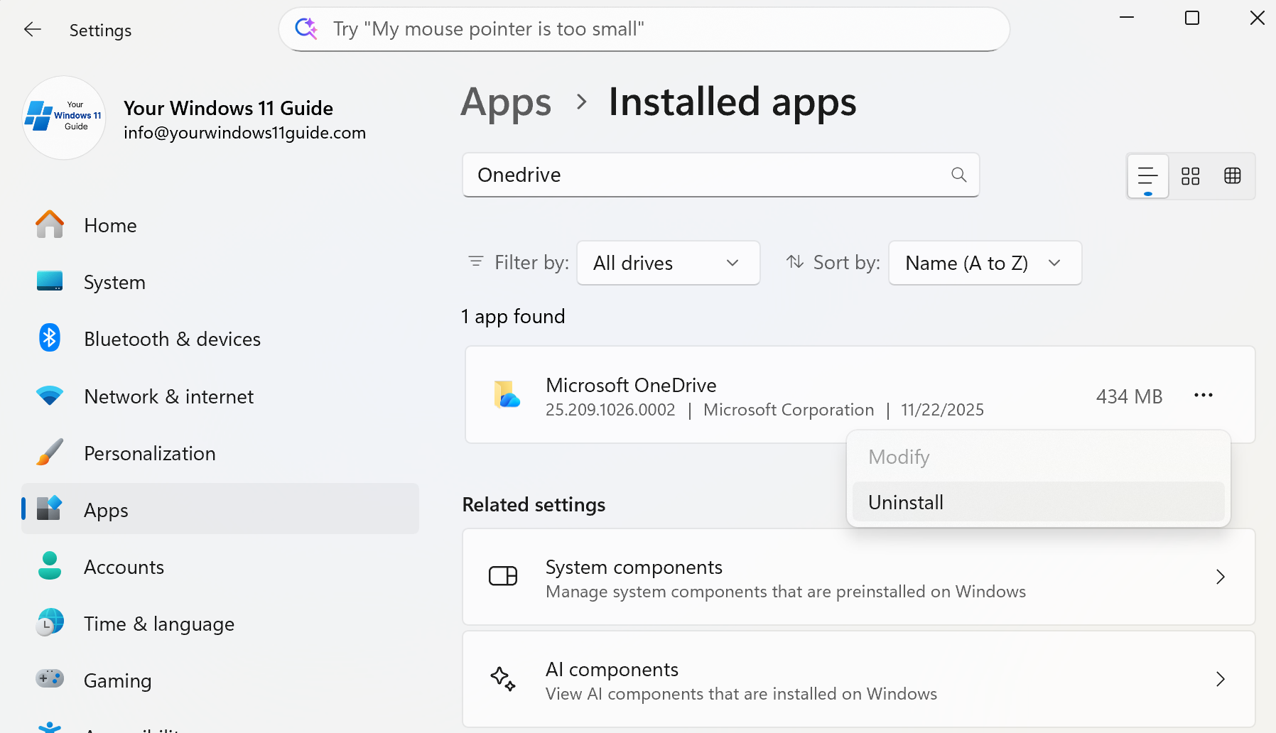
Task: Open Time & language settings
Action: 159,623
